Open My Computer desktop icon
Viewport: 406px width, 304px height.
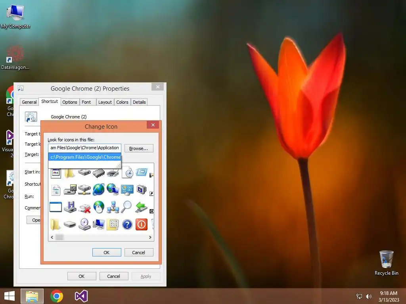[15, 16]
